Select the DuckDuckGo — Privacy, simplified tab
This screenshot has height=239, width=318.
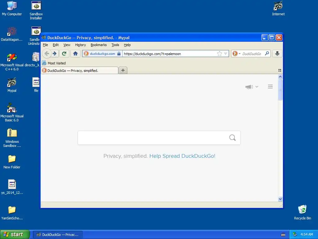pyautogui.click(x=79, y=71)
